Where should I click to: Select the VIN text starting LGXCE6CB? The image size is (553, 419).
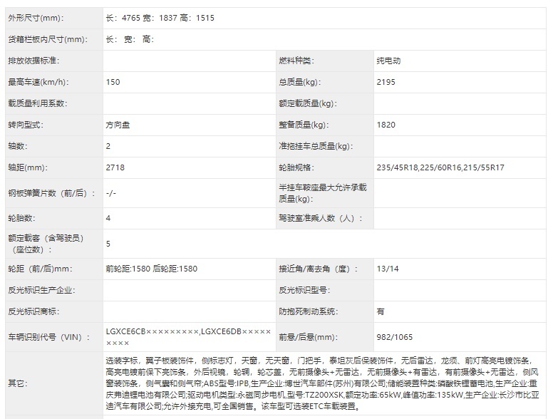(188, 337)
